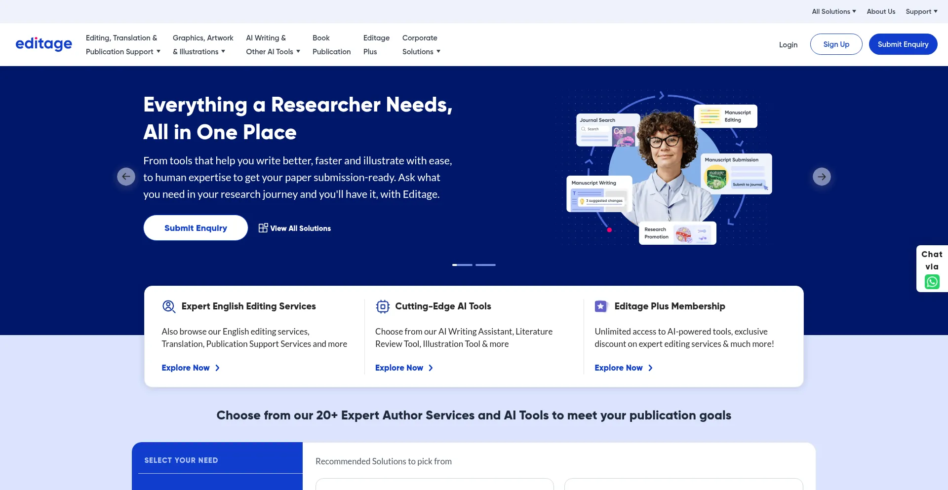Expand the Corporate Solutions menu
This screenshot has height=490, width=948.
421,44
